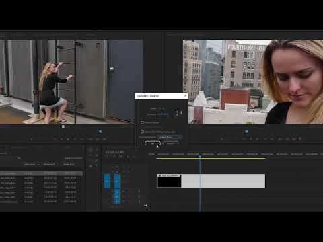The width and height of the screenshot is (323, 242).
Task: Select the Track Select Forward tool
Action: (97, 150)
